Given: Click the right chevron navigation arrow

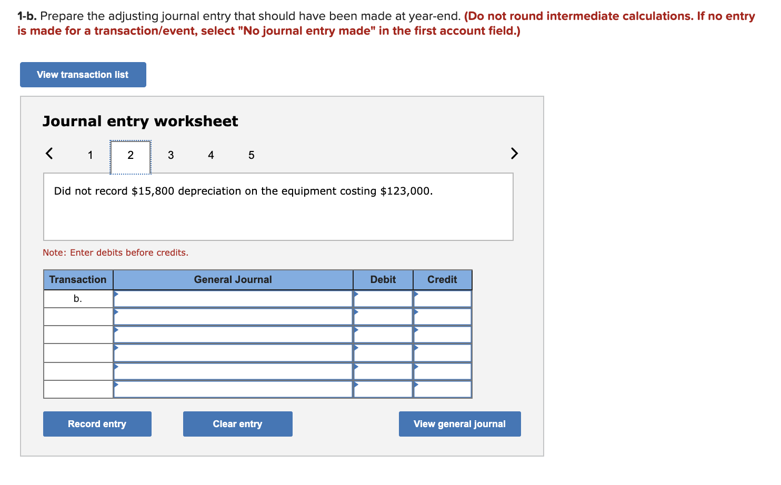Looking at the screenshot, I should click(x=514, y=154).
